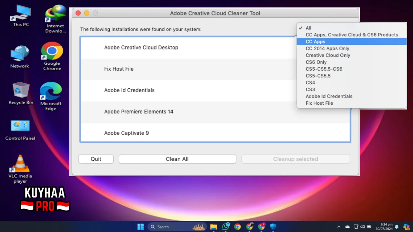Choose 'CS5-CS5.5-CS6' dropdown option
413x232 pixels.
click(352, 69)
